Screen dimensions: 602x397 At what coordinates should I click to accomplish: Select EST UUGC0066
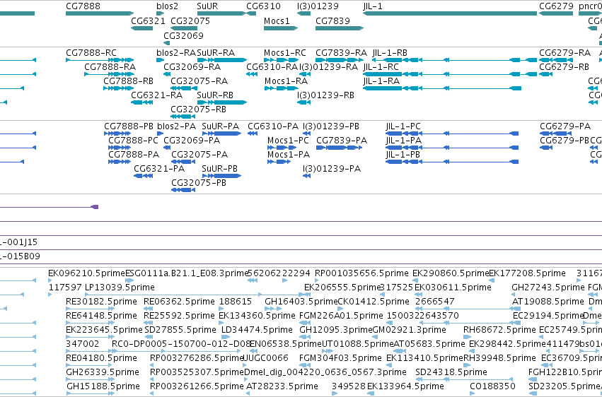click(x=266, y=358)
